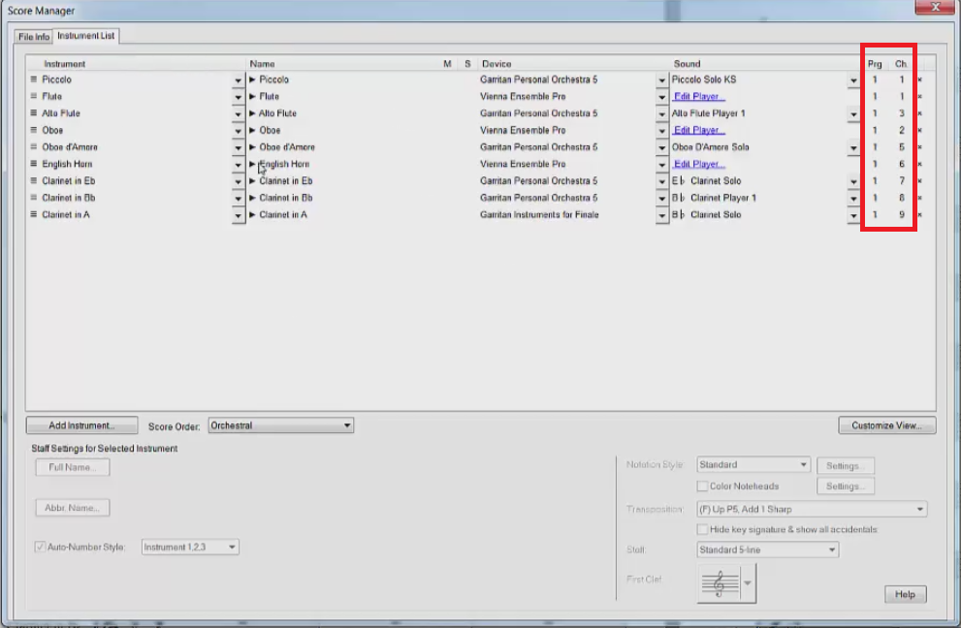Remove Alto Flute with the x icon
Screen dimensions: 961x628
pos(919,114)
